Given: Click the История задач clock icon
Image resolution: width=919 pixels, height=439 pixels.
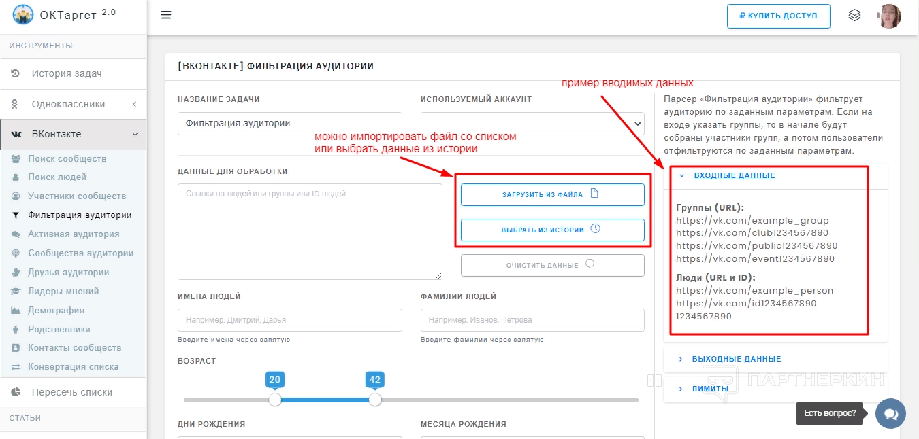Looking at the screenshot, I should (x=16, y=73).
